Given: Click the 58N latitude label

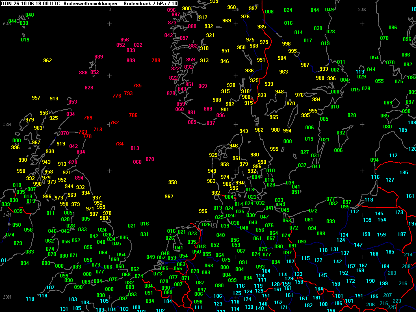Looking at the screenshot, I should (x=7, y=124).
